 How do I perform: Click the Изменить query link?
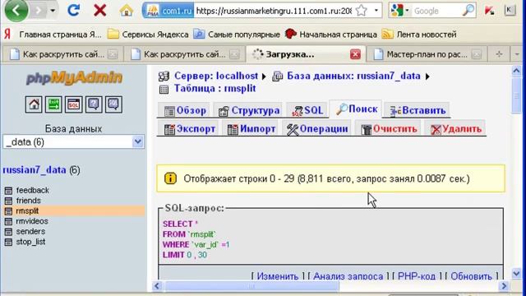pyautogui.click(x=278, y=276)
